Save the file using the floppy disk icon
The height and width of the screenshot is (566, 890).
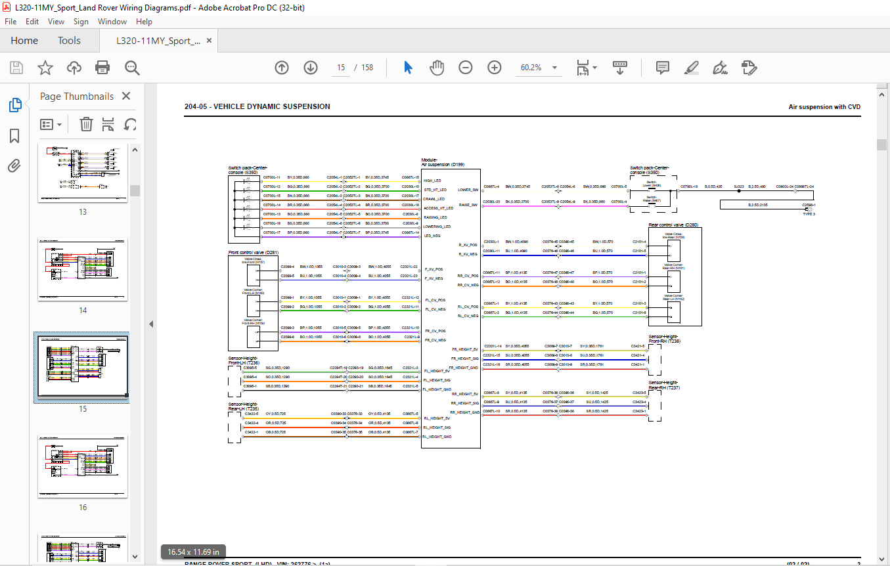pyautogui.click(x=16, y=68)
